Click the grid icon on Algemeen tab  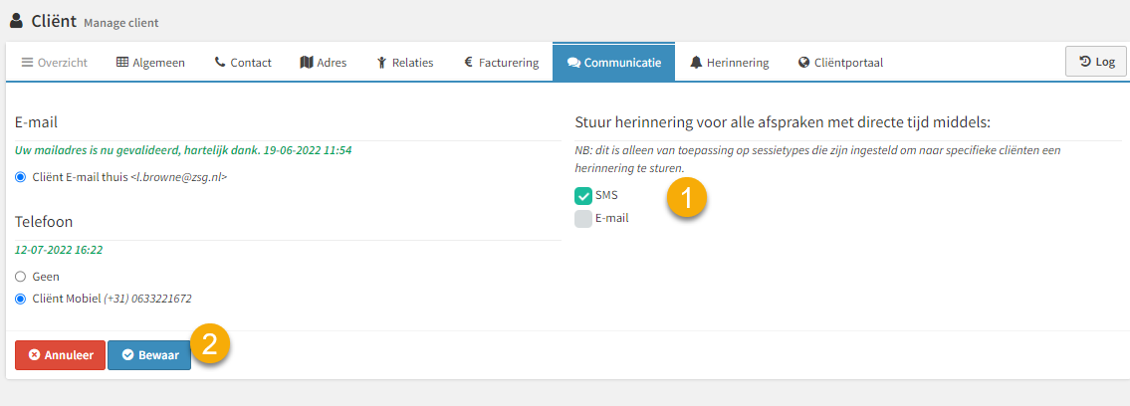[x=122, y=63]
